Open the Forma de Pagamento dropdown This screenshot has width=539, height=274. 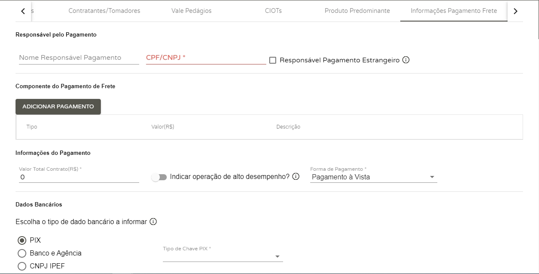[x=373, y=177]
